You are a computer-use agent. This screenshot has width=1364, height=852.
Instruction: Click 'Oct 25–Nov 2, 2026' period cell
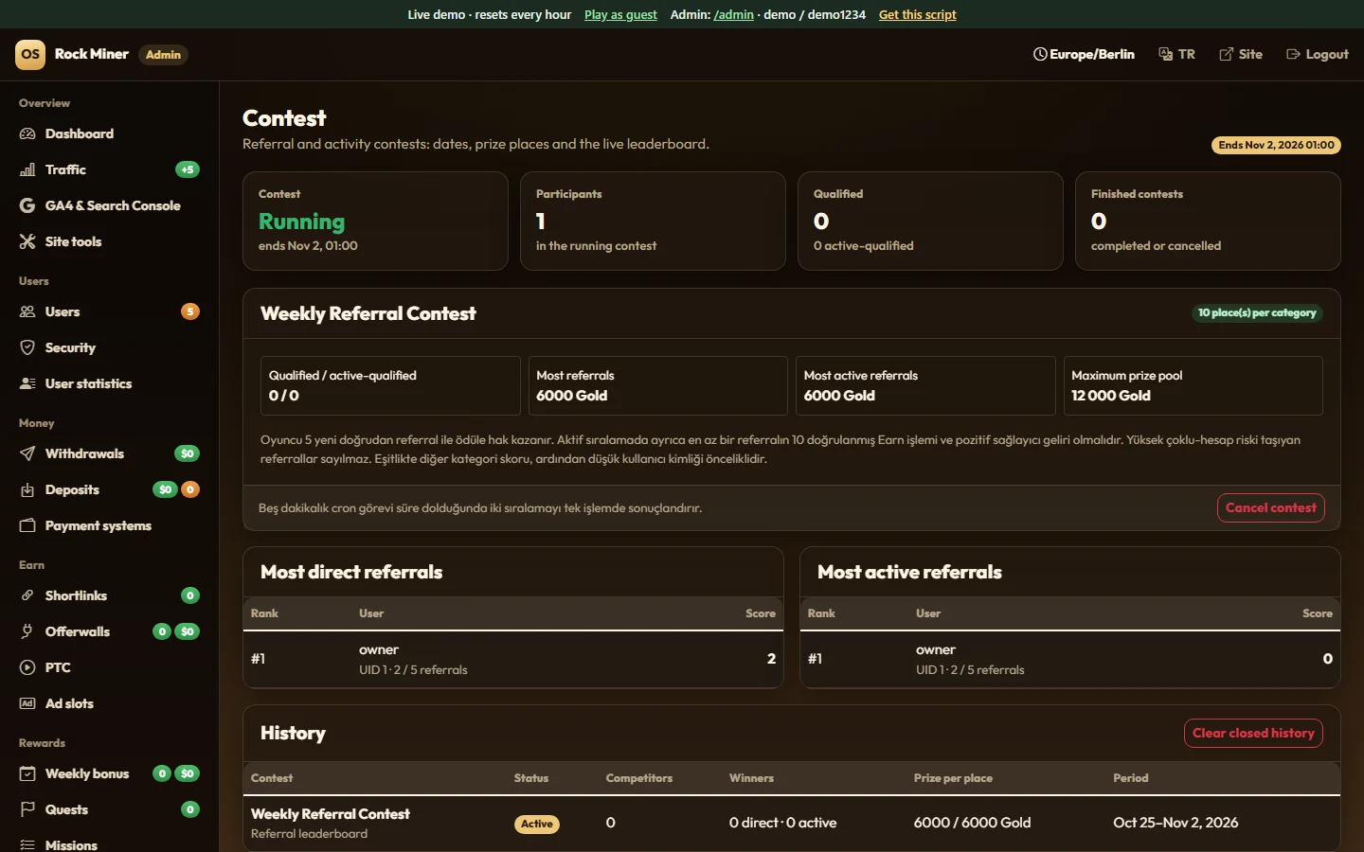tap(1176, 823)
